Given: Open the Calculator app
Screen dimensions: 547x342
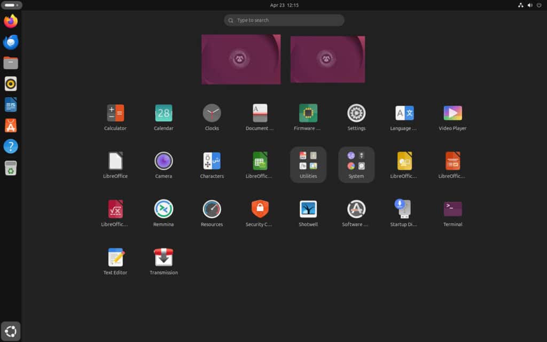Looking at the screenshot, I should (115, 113).
